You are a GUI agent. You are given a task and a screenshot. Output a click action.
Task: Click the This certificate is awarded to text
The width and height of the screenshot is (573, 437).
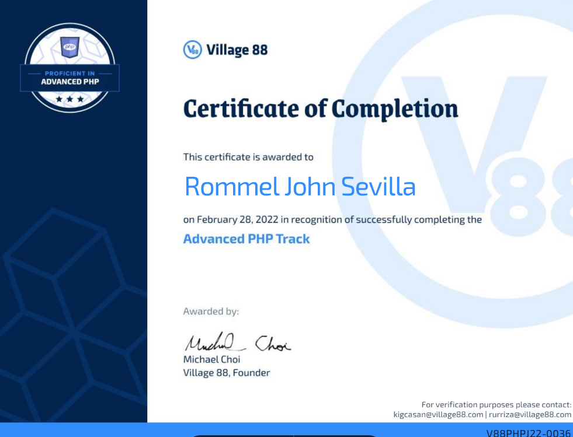click(248, 157)
